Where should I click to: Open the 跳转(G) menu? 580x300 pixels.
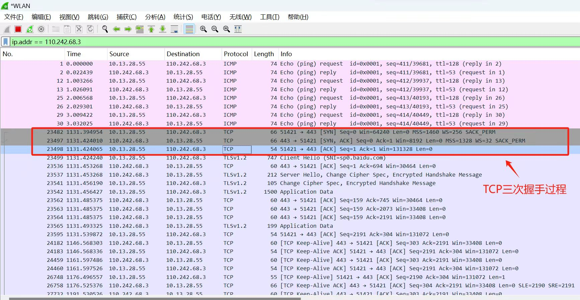point(98,17)
